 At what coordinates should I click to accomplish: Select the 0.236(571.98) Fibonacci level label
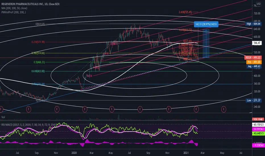click(38, 42)
